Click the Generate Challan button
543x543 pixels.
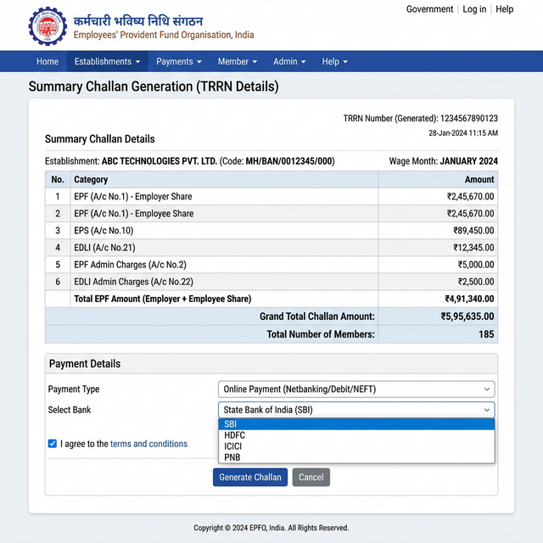250,477
